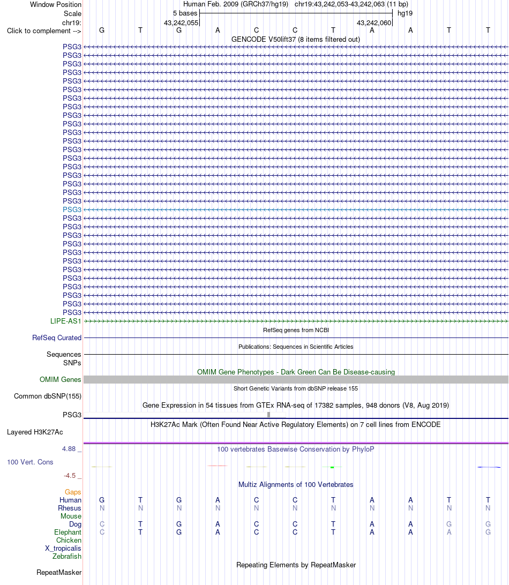Click the chr19:43,242,053-43,242,063 position text
Screen dimensions: 509x585
tap(351, 4)
